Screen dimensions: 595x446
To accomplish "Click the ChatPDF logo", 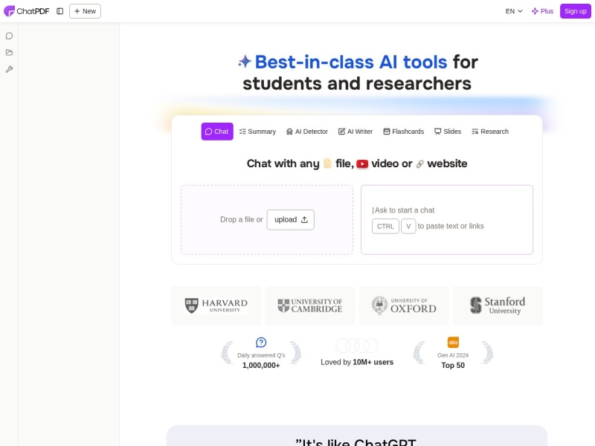I will tap(28, 10).
